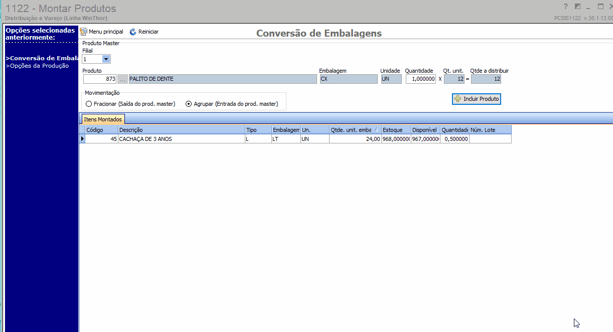Select row indicator arrow for code 45
The height and width of the screenshot is (332, 613).
click(x=82, y=139)
